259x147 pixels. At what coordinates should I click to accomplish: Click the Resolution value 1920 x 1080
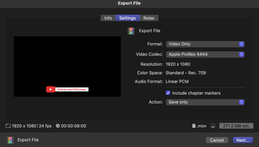pos(178,64)
